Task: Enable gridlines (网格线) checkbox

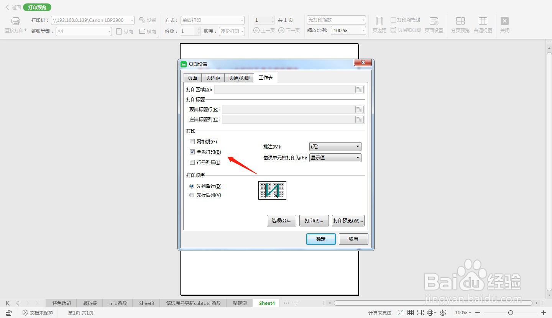Action: [x=192, y=142]
